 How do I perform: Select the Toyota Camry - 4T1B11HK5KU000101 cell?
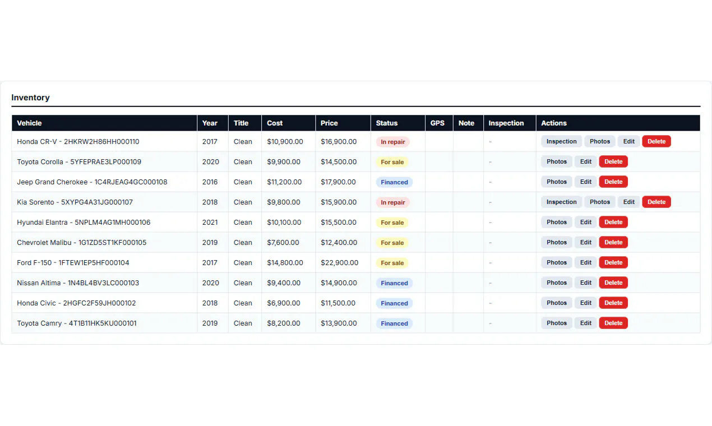pyautogui.click(x=104, y=323)
